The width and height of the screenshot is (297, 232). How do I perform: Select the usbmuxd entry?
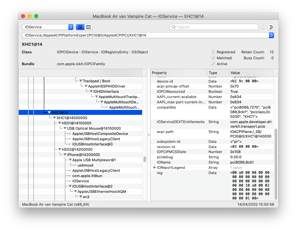tap(85, 165)
